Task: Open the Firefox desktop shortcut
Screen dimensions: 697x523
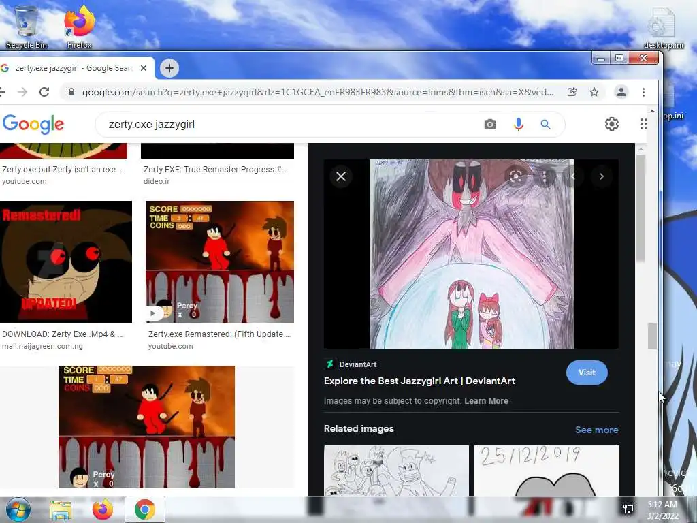Action: click(x=79, y=27)
